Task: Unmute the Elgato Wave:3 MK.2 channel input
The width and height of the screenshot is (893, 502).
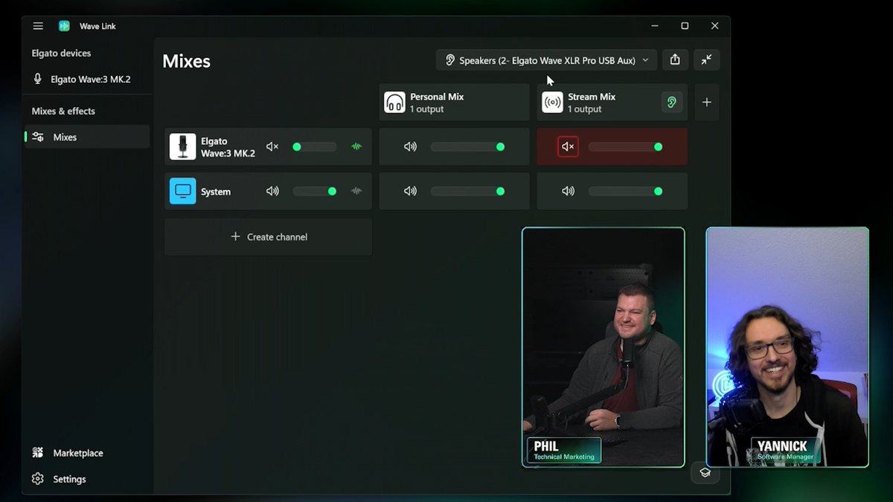Action: coord(272,147)
